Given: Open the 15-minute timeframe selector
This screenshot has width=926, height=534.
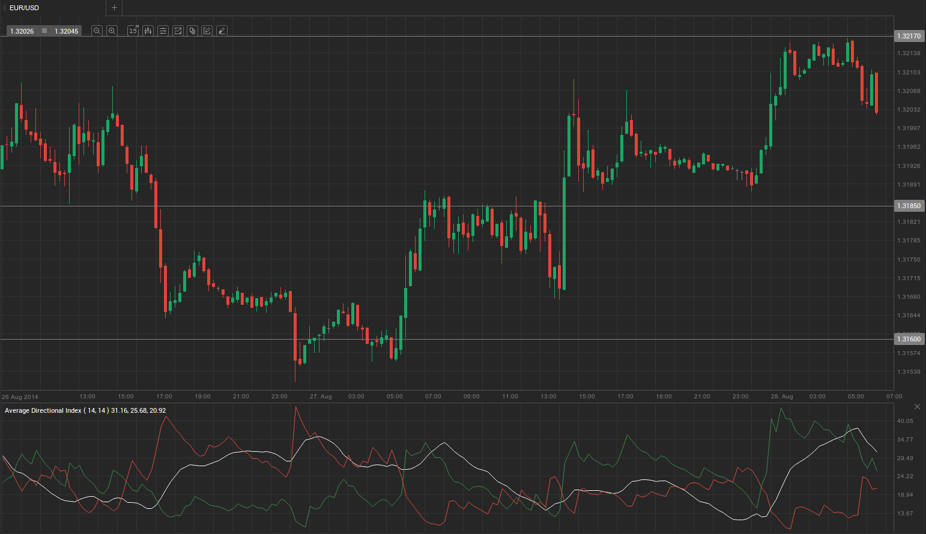Looking at the screenshot, I should coord(133,31).
